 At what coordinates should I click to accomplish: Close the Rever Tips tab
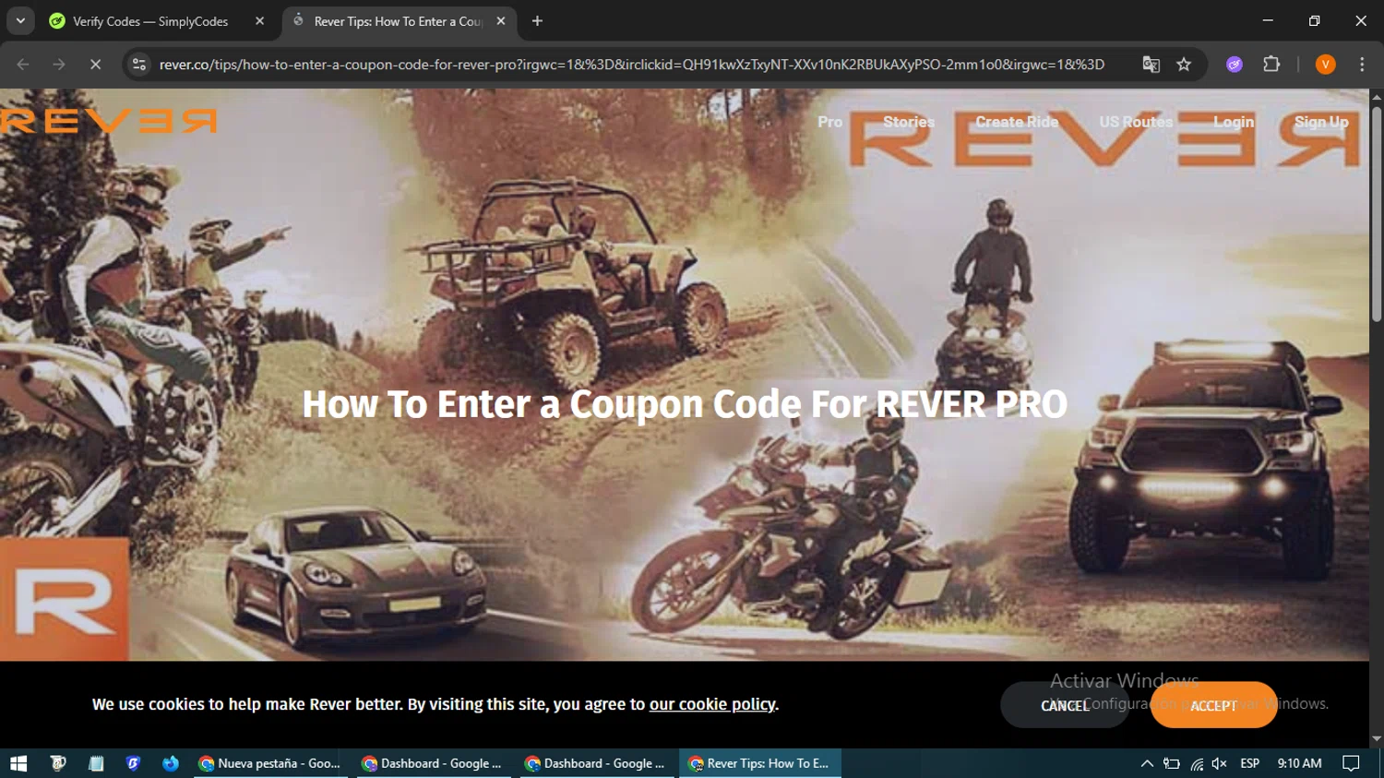[500, 21]
